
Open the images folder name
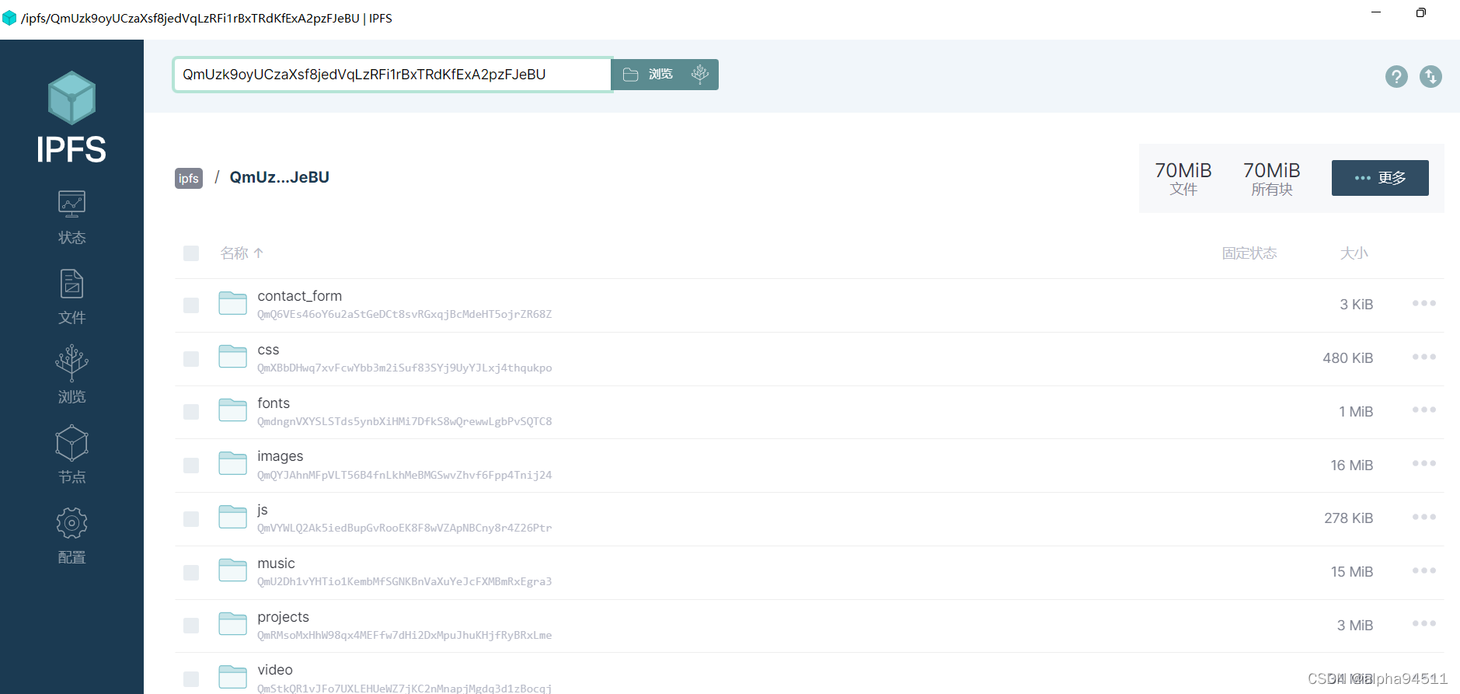tap(281, 456)
